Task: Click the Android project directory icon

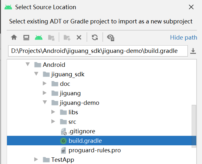Action: [39, 38]
